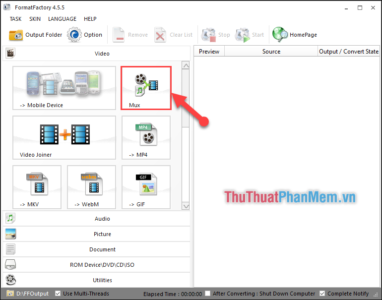Screen dimensions: 382x300
Task: Open the Option settings button
Action: 85,35
